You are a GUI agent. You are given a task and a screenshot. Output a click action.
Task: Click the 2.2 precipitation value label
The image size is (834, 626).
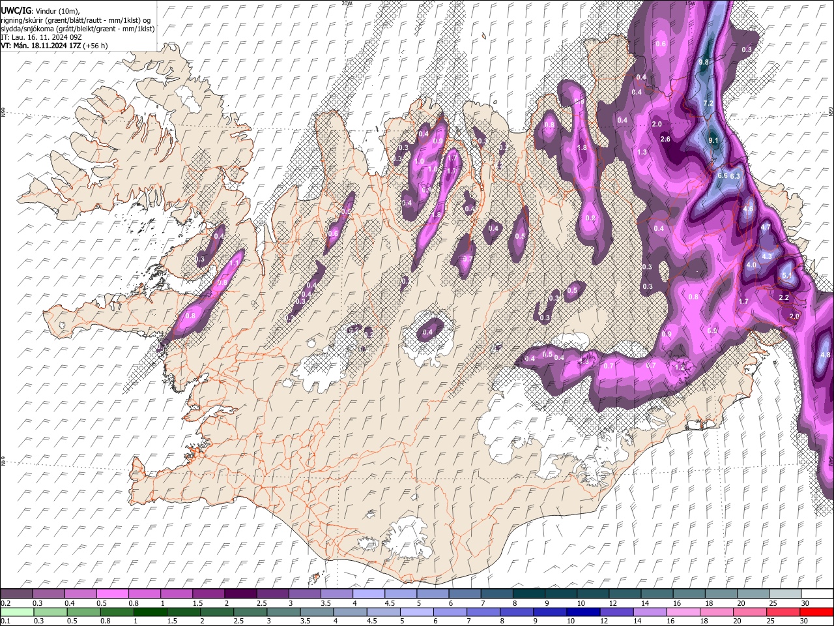[784, 297]
